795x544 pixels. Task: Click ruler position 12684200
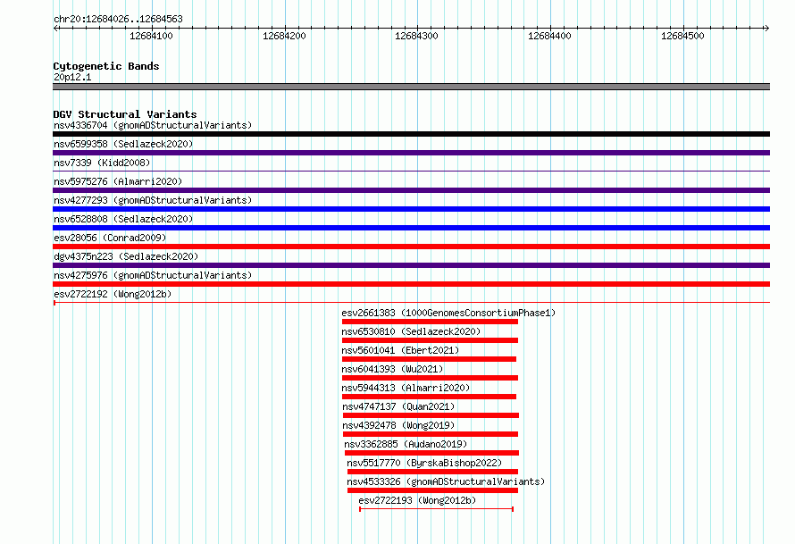click(284, 36)
